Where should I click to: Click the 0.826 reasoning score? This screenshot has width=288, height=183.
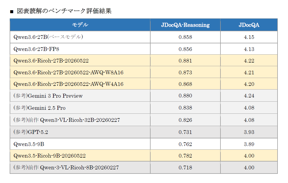click(185, 120)
